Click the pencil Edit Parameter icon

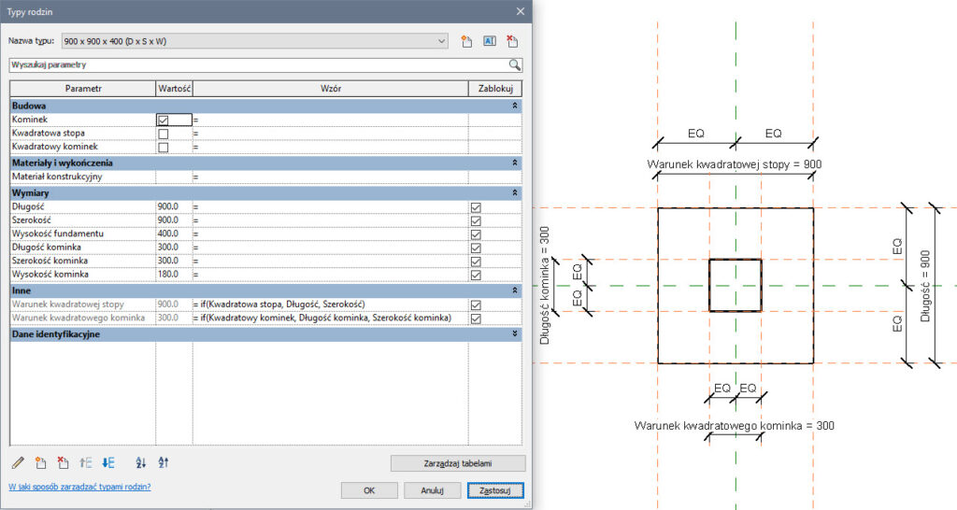pyautogui.click(x=18, y=462)
